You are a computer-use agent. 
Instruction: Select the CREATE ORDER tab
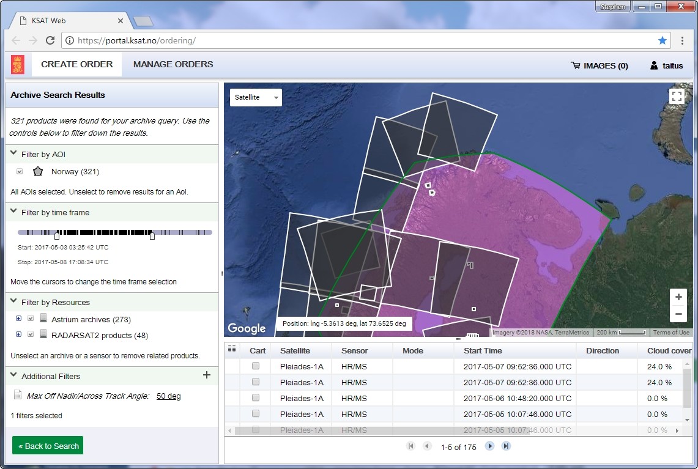tap(76, 64)
